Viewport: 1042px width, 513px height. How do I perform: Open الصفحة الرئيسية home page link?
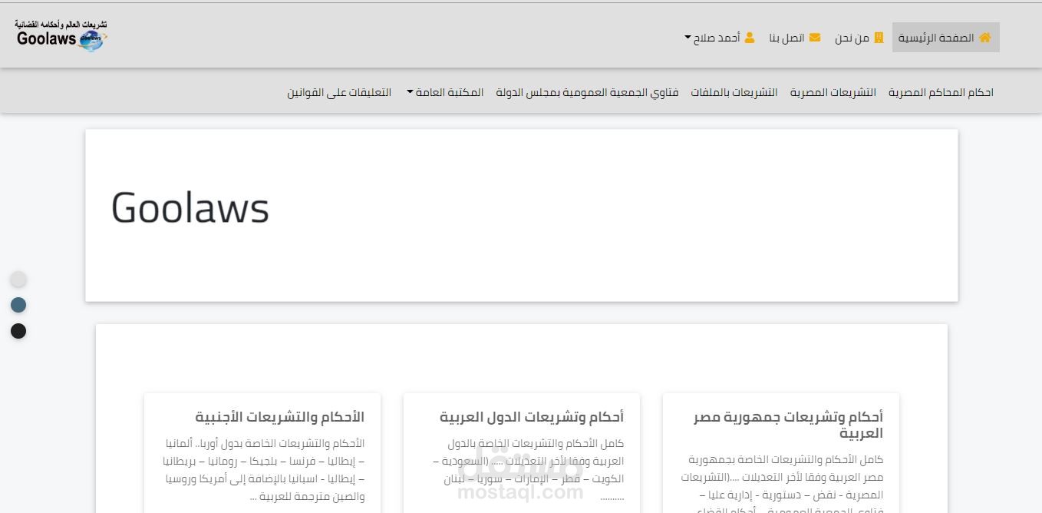(945, 38)
